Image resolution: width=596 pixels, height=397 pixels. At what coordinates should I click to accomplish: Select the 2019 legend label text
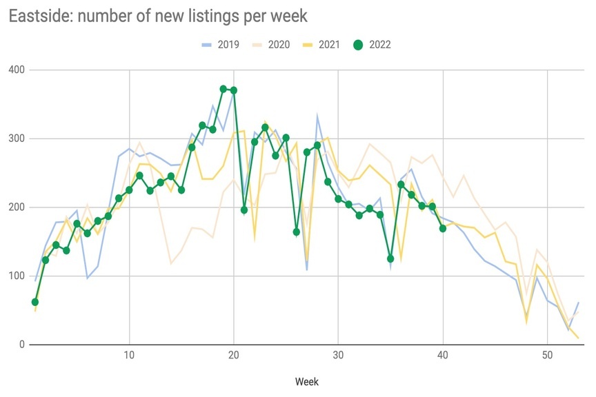coord(228,45)
